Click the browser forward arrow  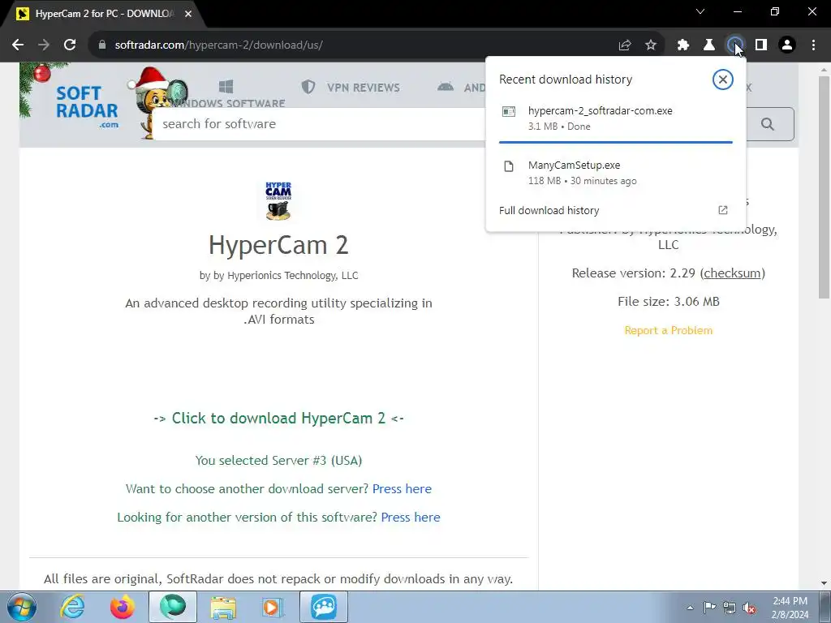(x=44, y=45)
